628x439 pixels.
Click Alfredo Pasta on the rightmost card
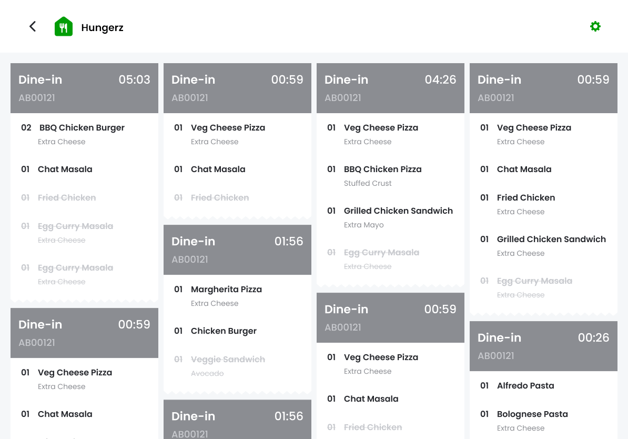click(x=525, y=385)
